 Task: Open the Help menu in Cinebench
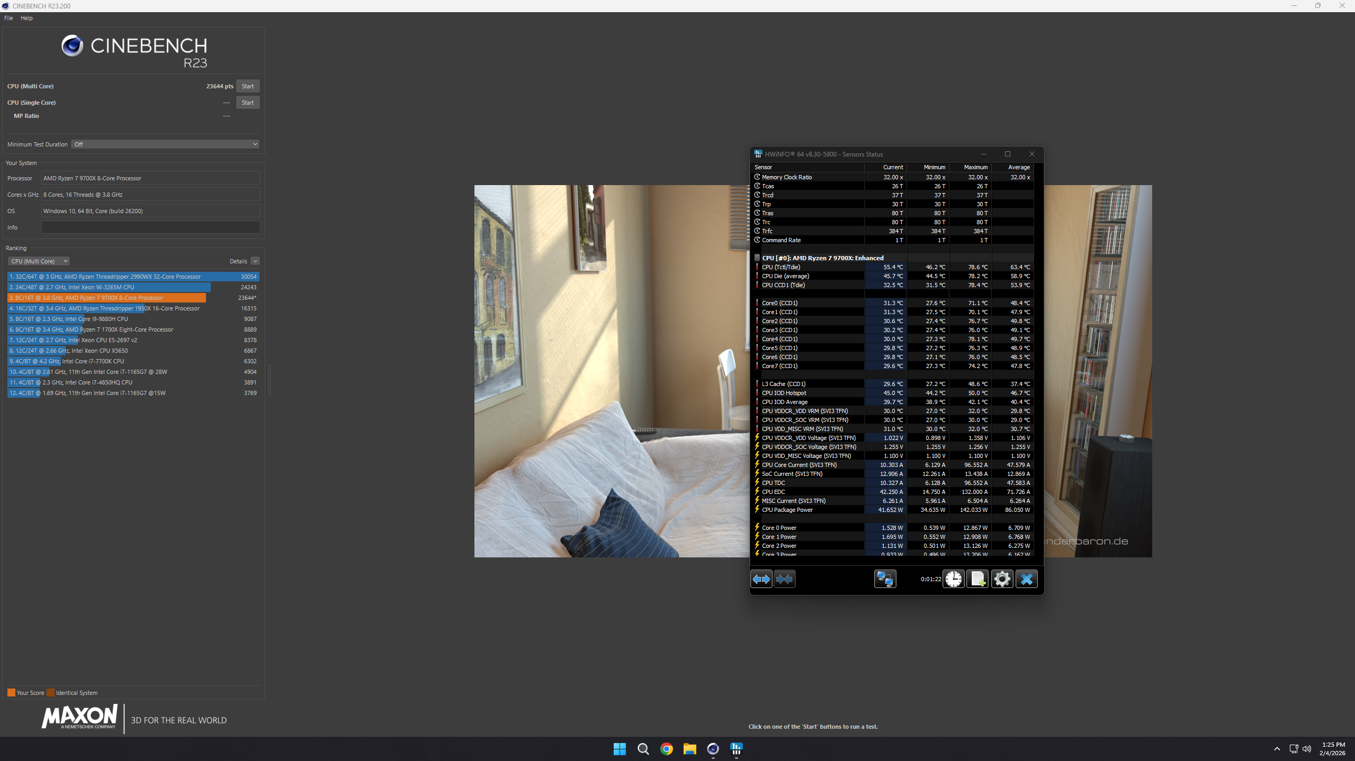point(26,18)
